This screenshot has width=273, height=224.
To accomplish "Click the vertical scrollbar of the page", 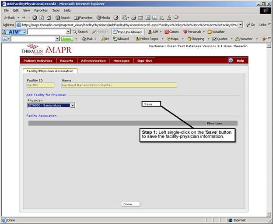I will click(x=269, y=132).
